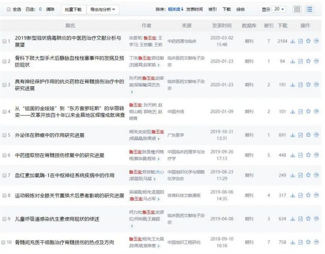Quote icon for row 3 article
The height and width of the screenshot is (254, 325).
coord(316,85)
